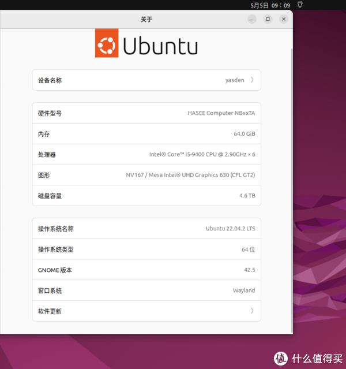Click the vertical scrollbar of the 关于 window

pyautogui.click(x=292, y=190)
